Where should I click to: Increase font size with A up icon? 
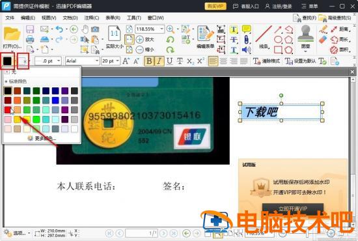tap(126, 61)
